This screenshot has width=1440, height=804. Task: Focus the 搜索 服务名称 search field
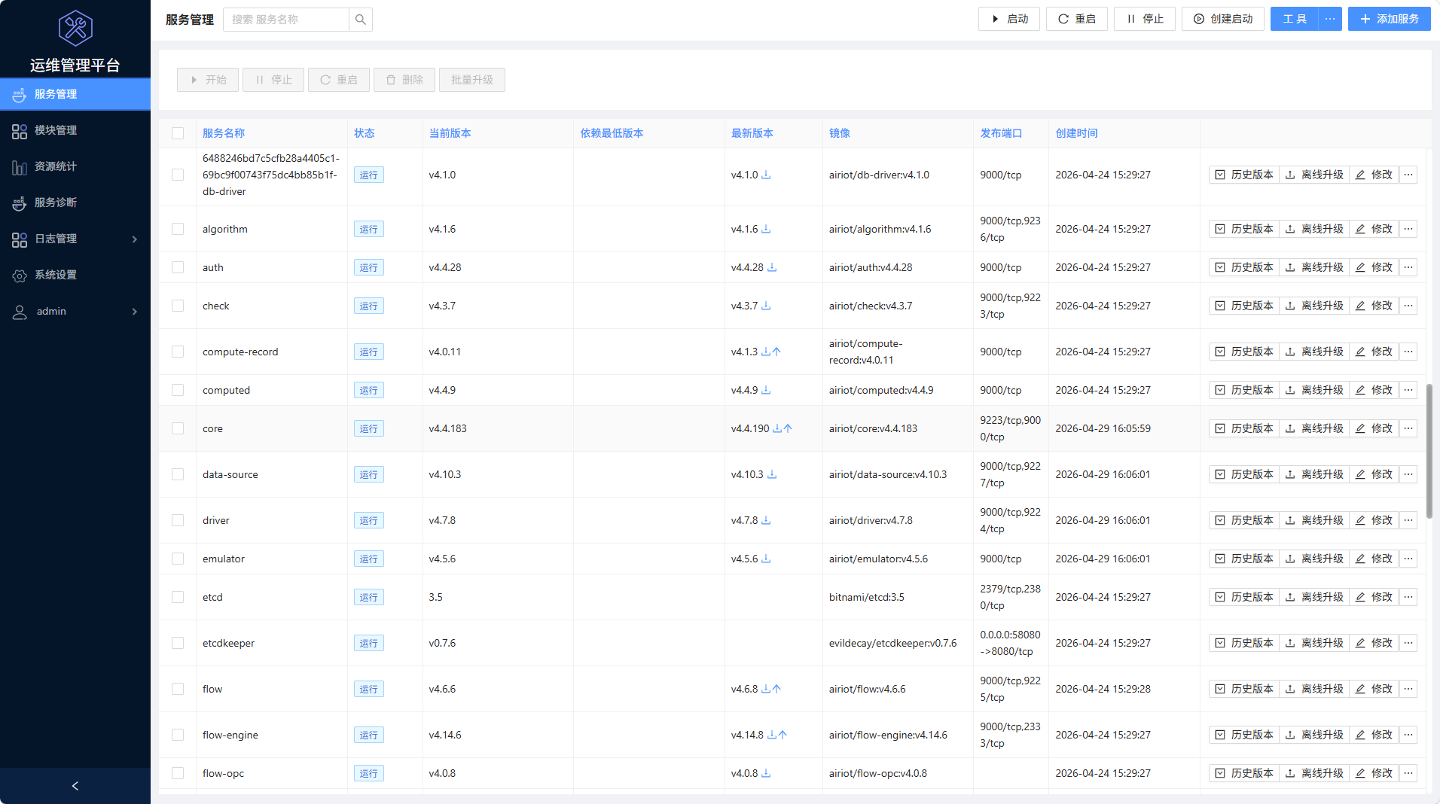[x=286, y=20]
